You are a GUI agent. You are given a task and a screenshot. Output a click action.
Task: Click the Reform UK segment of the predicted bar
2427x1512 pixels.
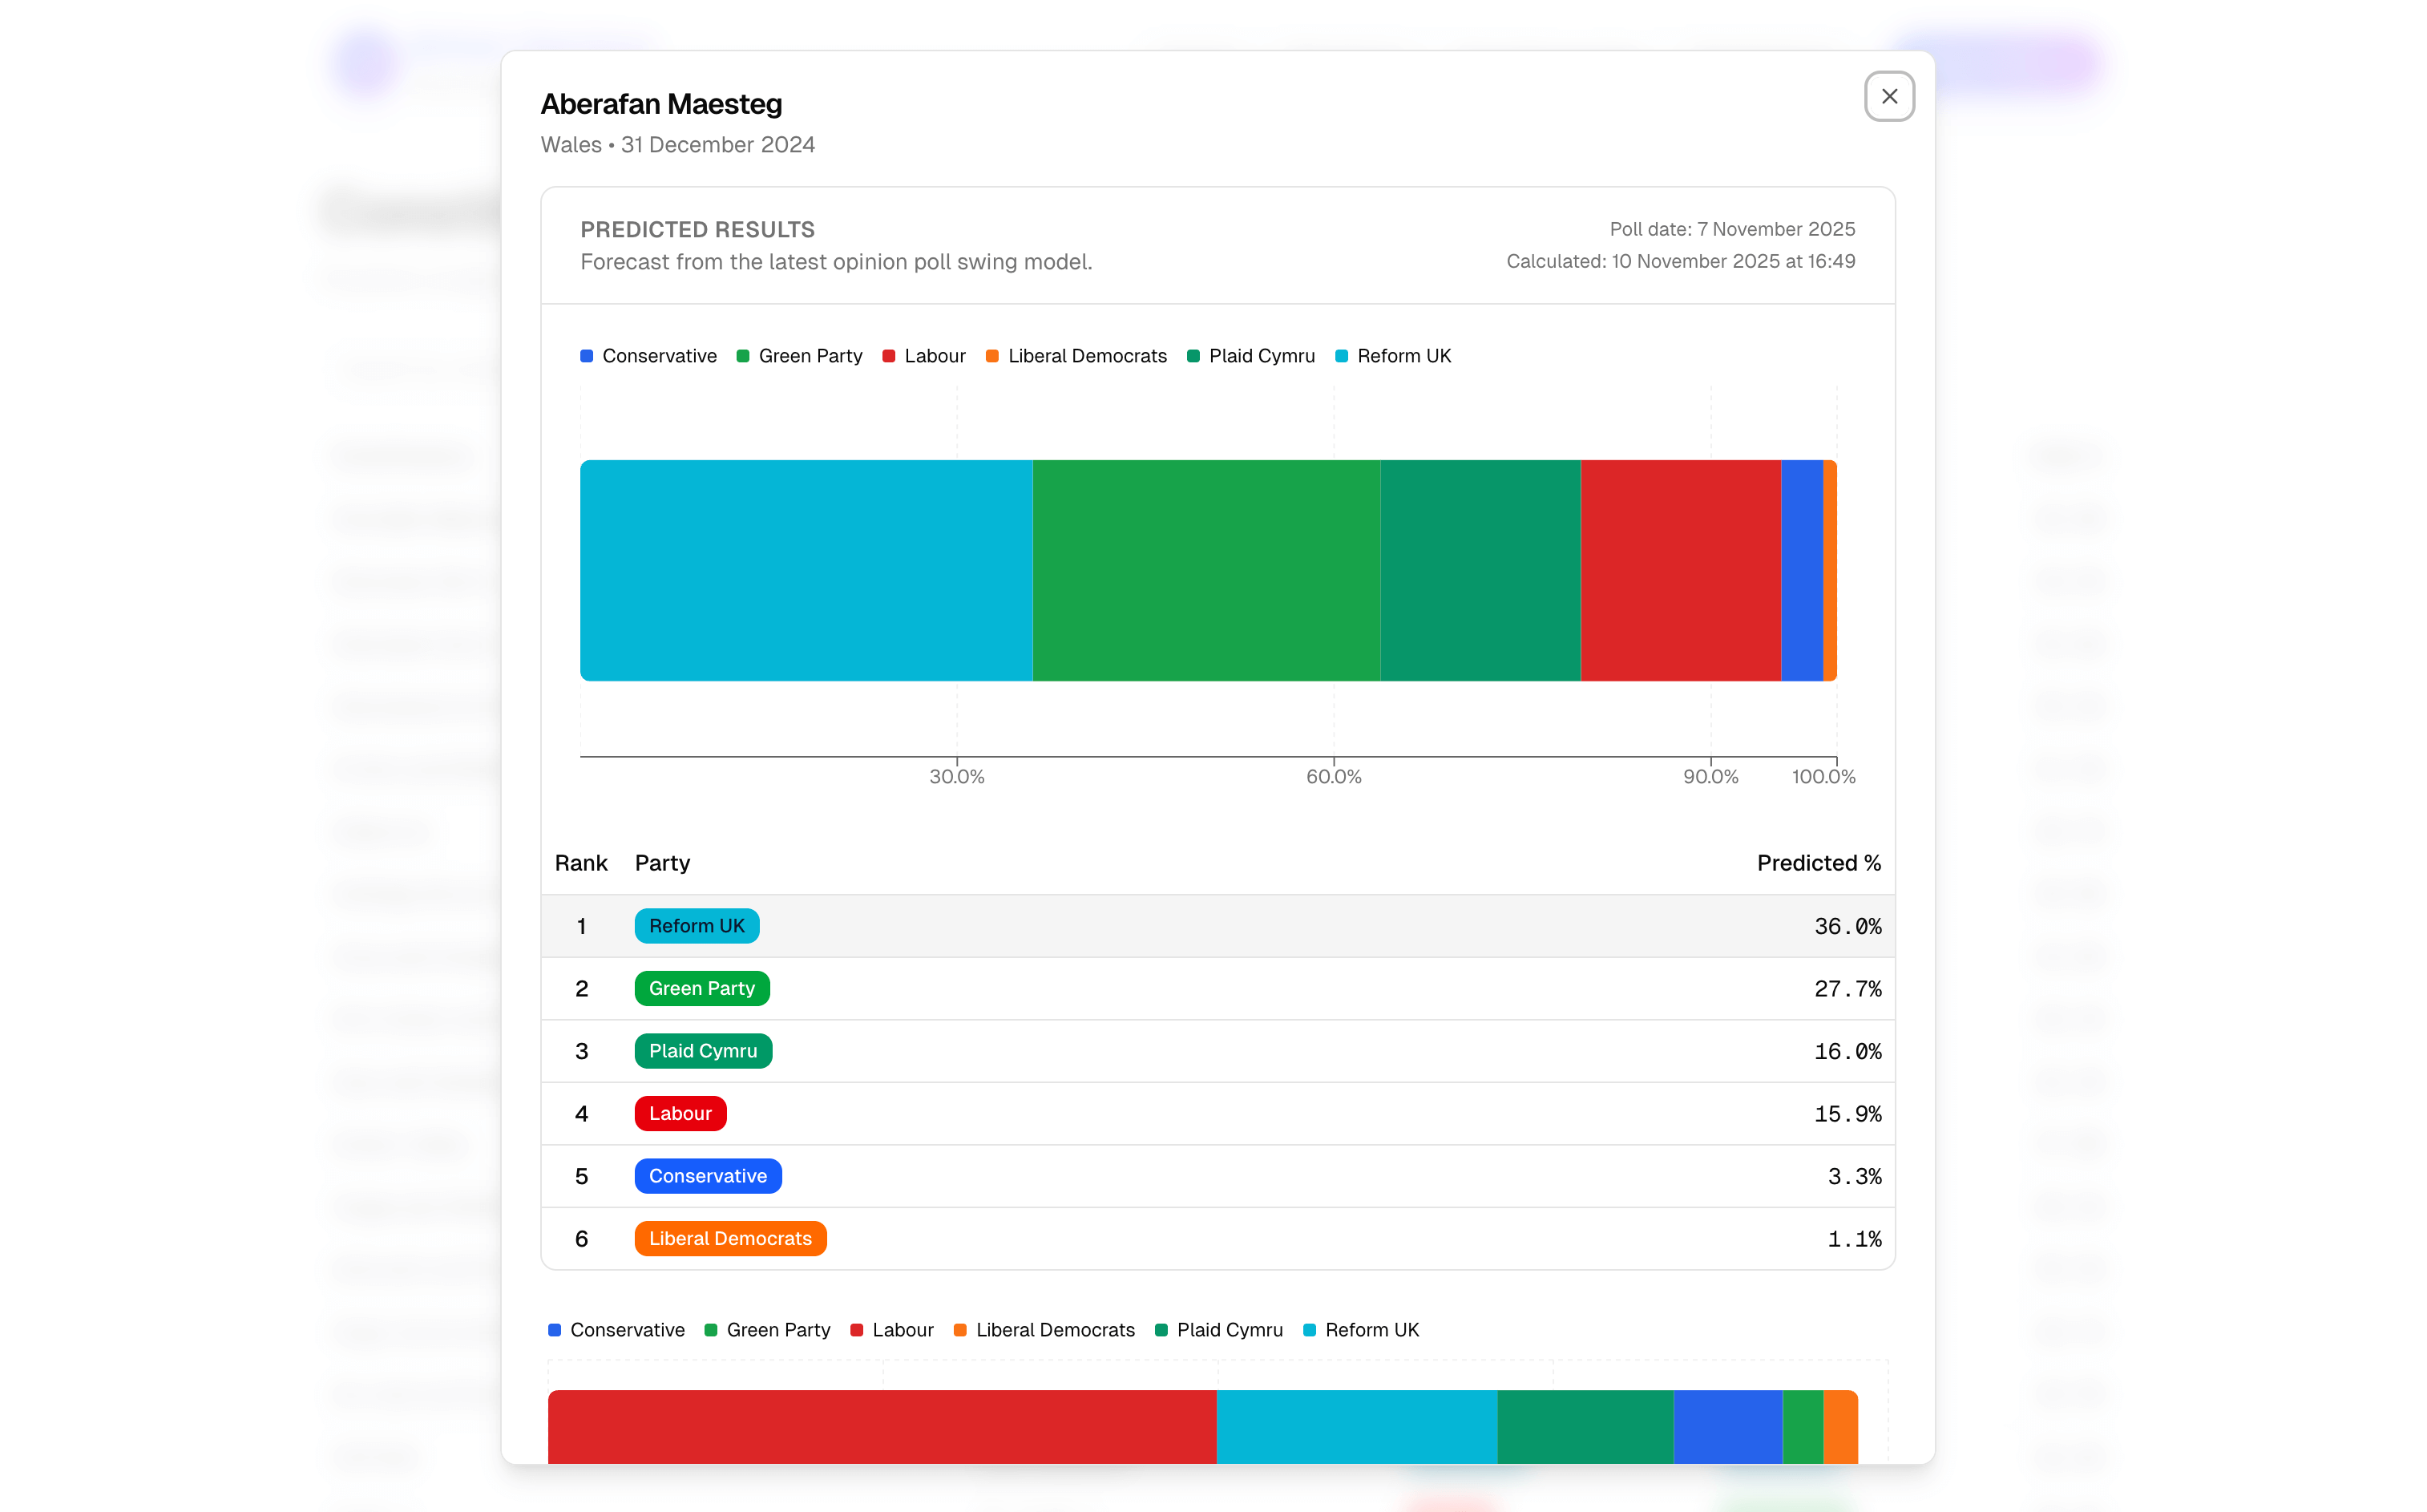coord(806,570)
